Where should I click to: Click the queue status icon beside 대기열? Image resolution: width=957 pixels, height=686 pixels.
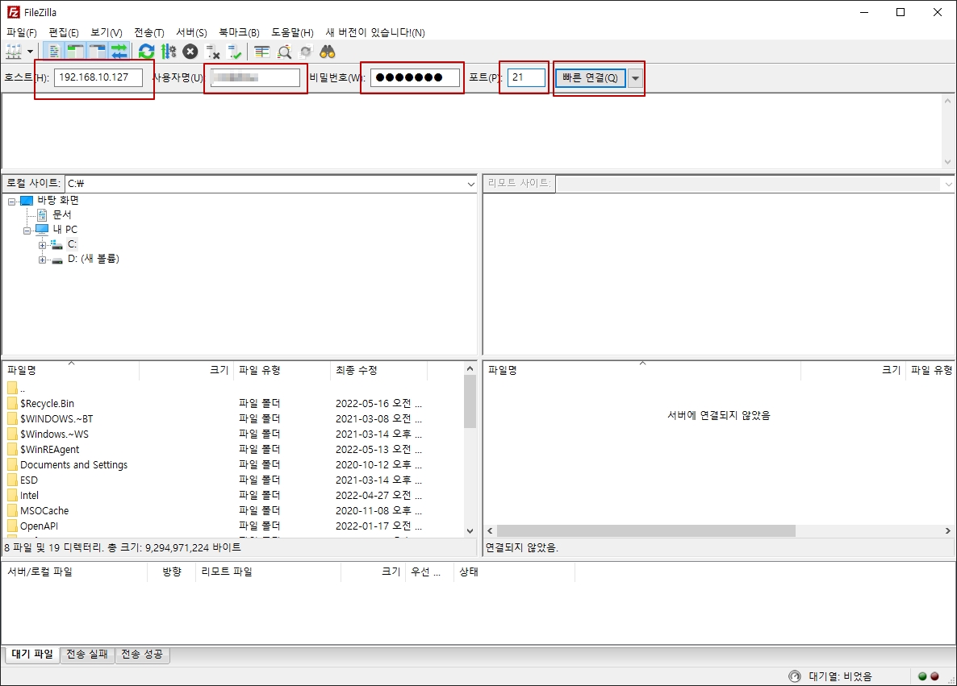[794, 676]
